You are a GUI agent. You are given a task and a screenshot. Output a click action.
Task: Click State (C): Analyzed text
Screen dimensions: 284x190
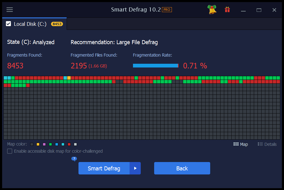(x=31, y=42)
